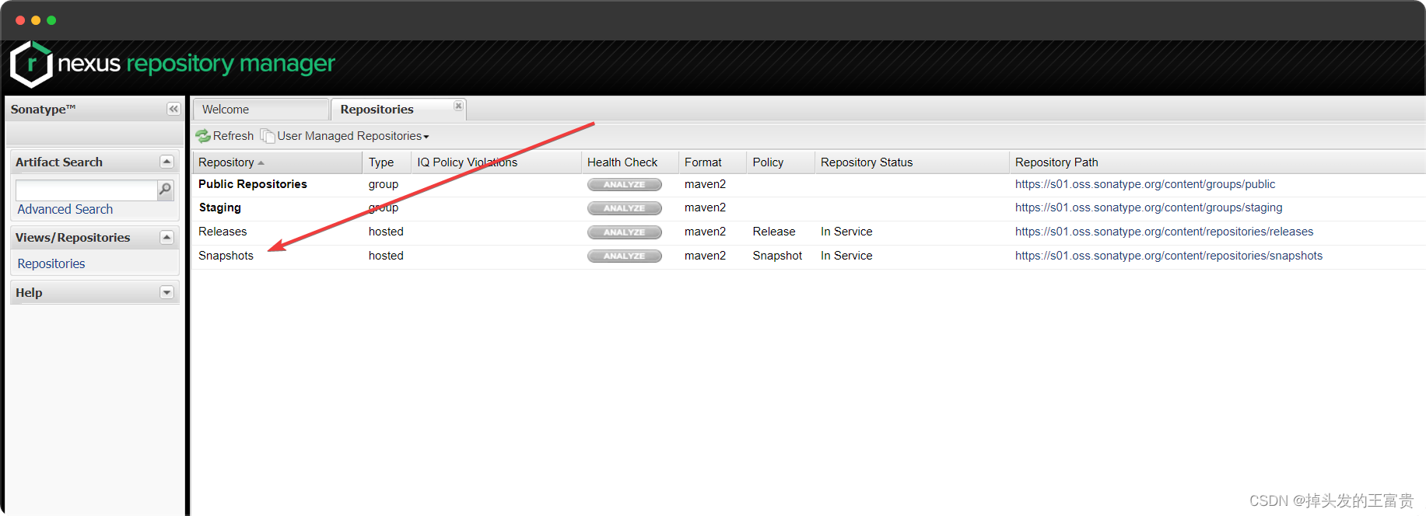1426x516 pixels.
Task: Click the Snapshot policy cell
Action: tap(777, 256)
